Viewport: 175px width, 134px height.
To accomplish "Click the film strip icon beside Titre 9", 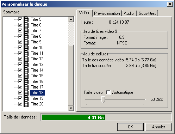I will click(x=26, y=42).
